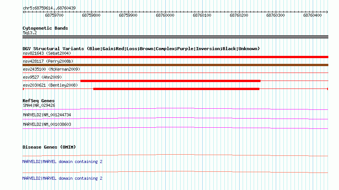Select the RefSeq Genes track title
Viewport: 339px width, 190px height.
[x=38, y=101]
